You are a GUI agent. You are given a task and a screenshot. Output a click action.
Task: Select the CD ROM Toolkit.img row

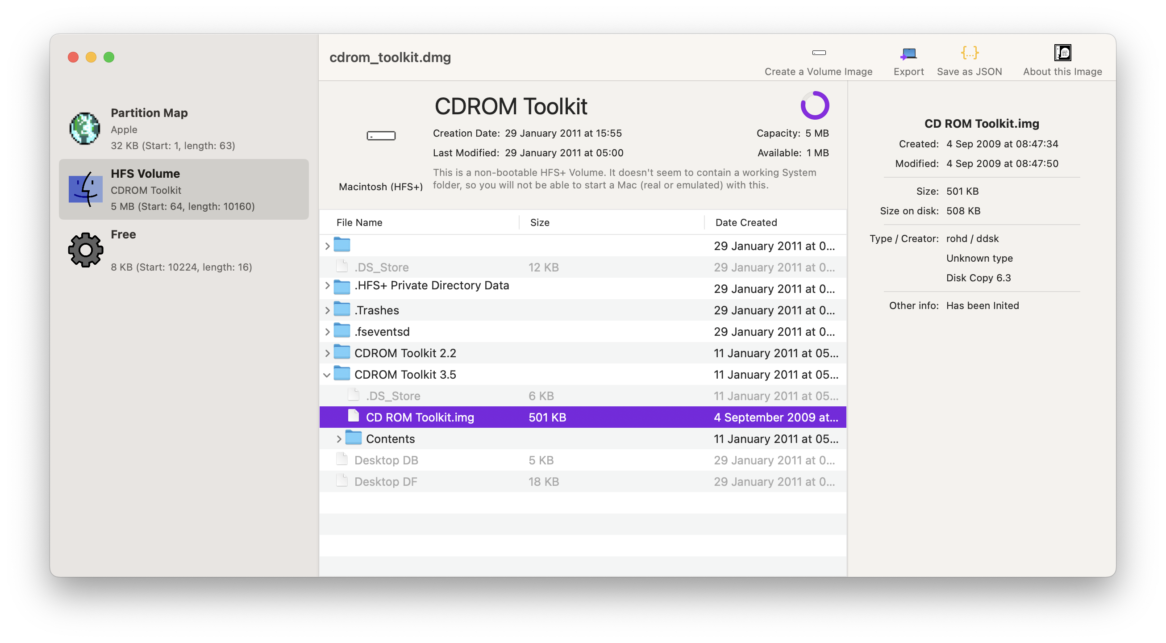tap(583, 417)
